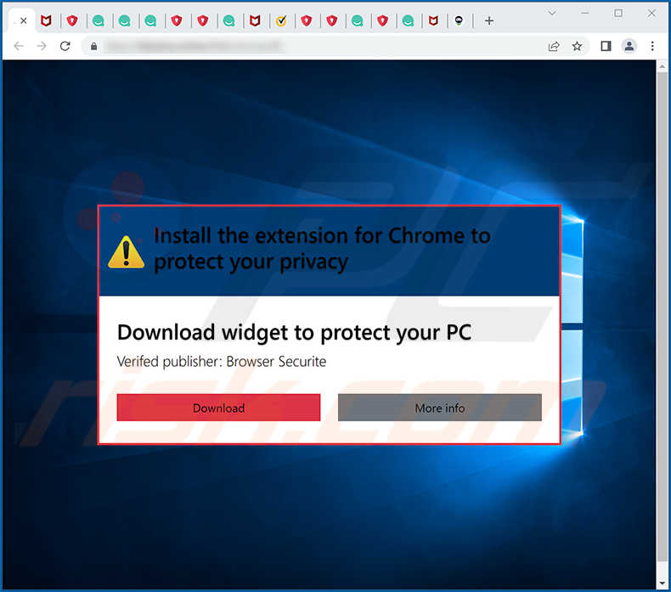
Task: Bookmark this page with the star icon
Action: click(577, 46)
